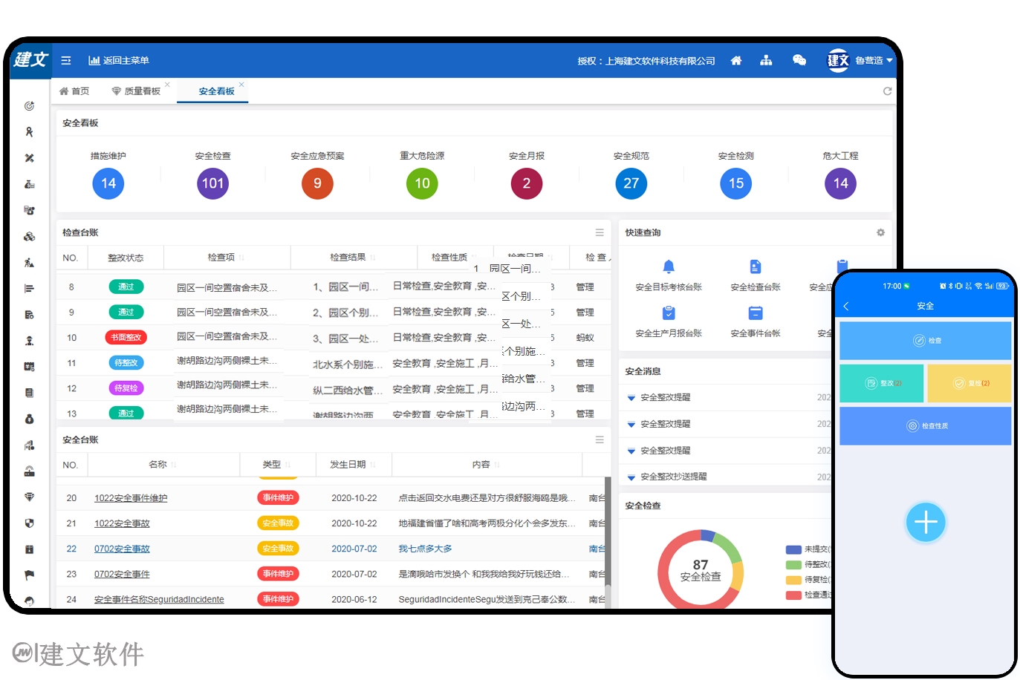Tap the 复检(2) tile on the phone
This screenshot has width=1020, height=680.
(969, 383)
